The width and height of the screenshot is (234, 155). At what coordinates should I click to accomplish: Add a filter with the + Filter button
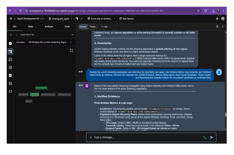pyautogui.click(x=104, y=27)
